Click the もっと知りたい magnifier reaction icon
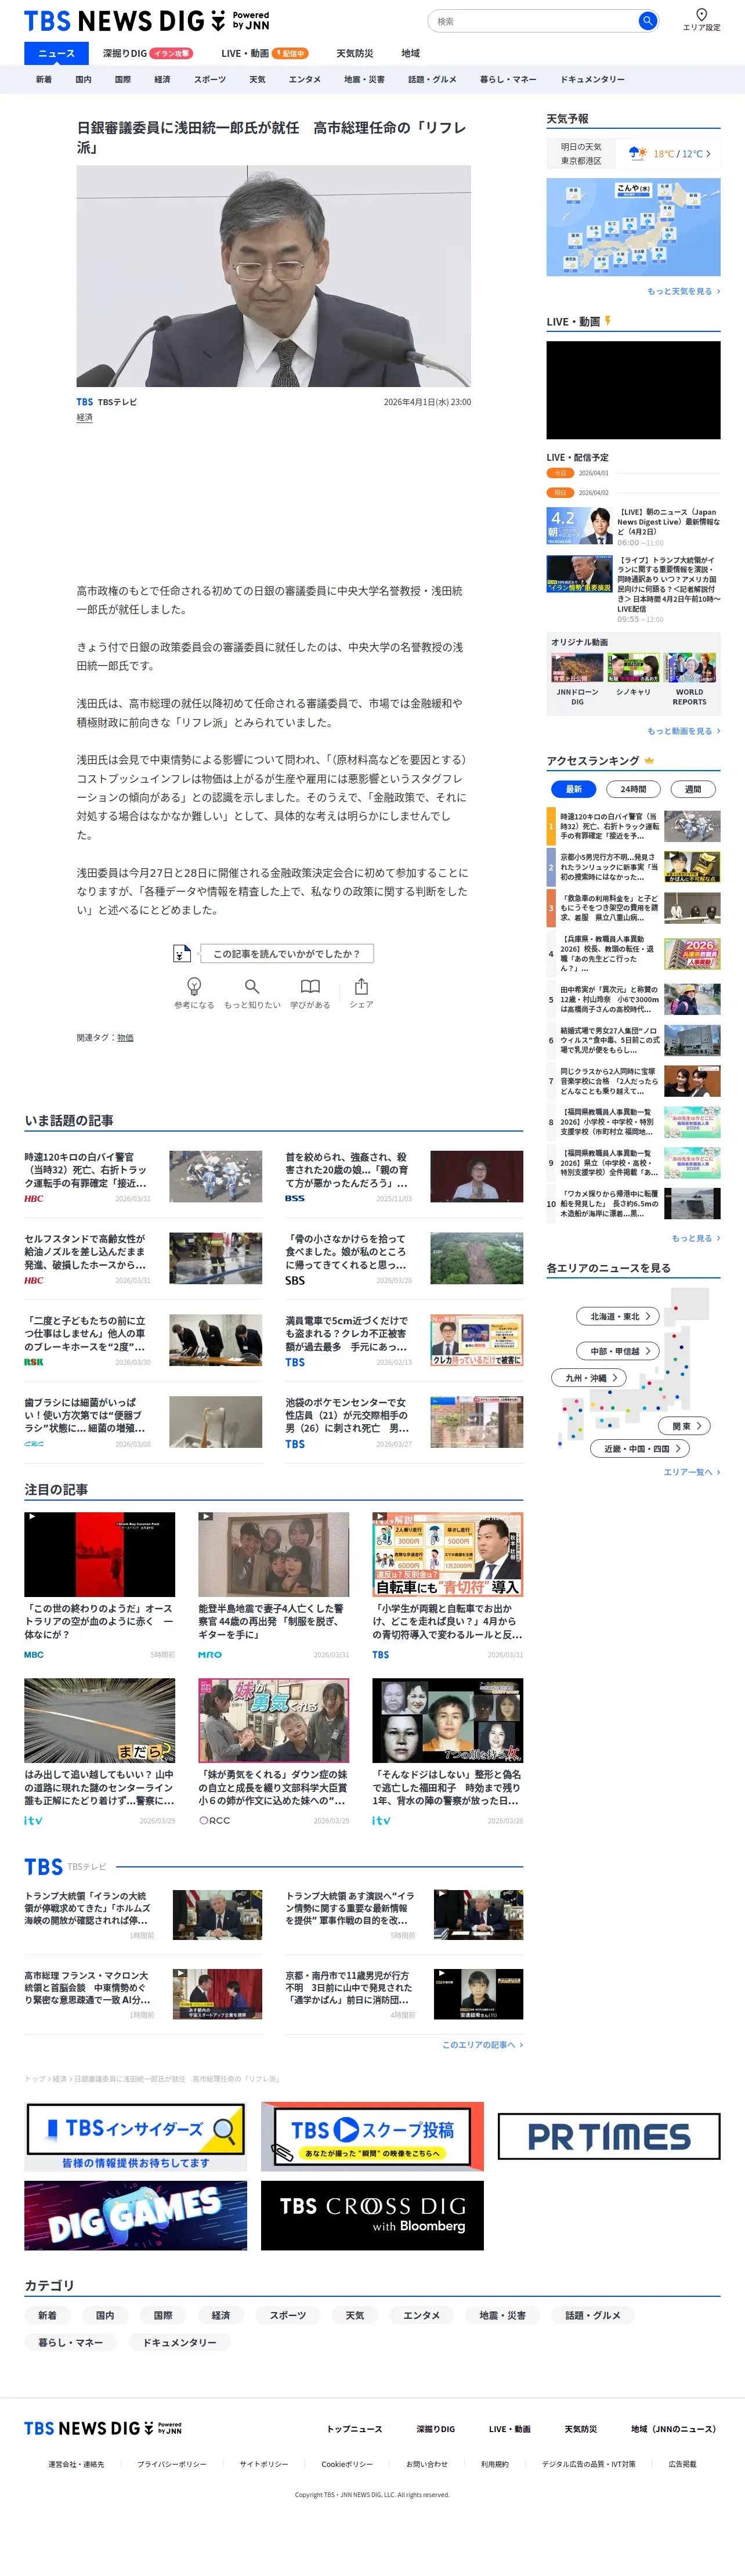745x2576 pixels. pyautogui.click(x=252, y=986)
